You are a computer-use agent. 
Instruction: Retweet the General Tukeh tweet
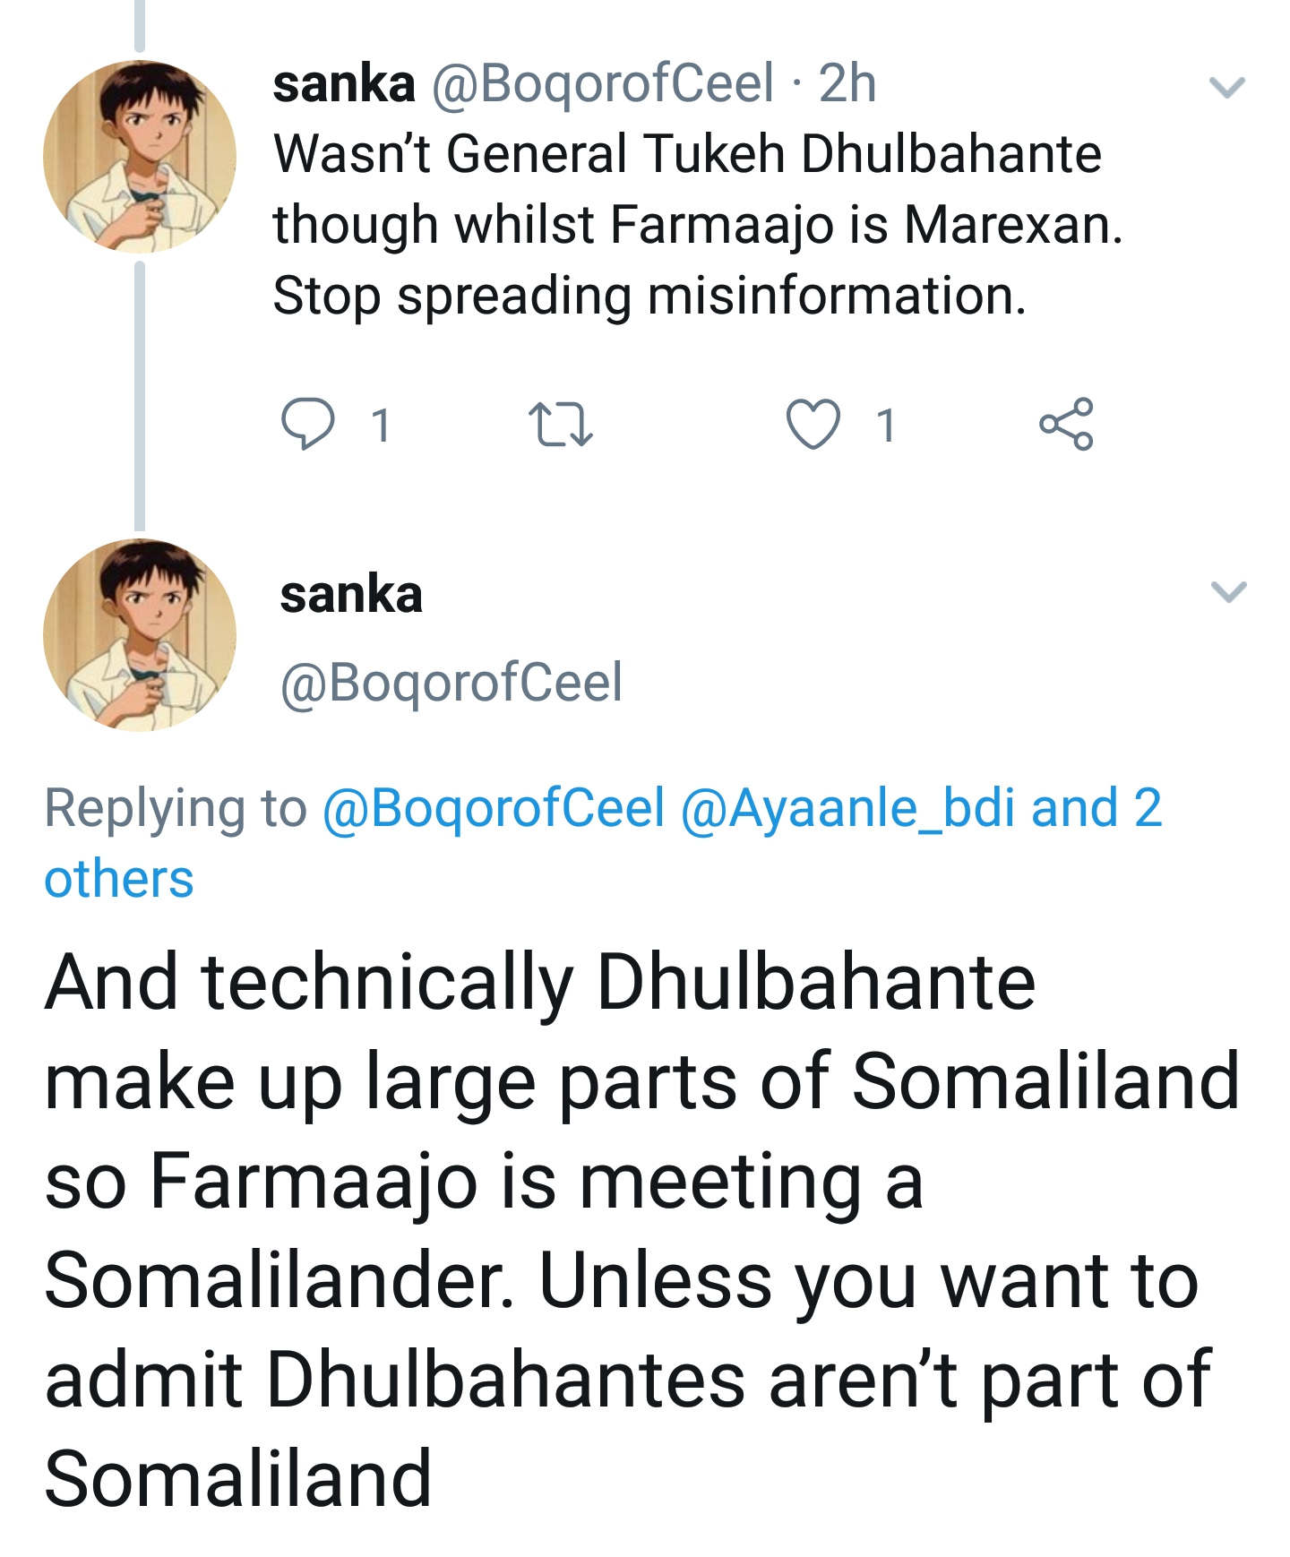(561, 425)
